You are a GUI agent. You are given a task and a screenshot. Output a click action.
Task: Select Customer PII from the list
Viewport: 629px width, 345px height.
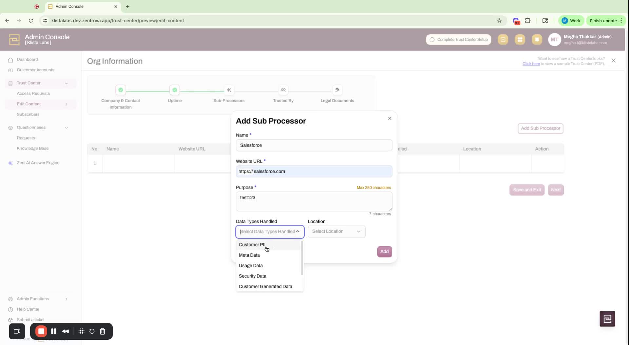pyautogui.click(x=268, y=245)
